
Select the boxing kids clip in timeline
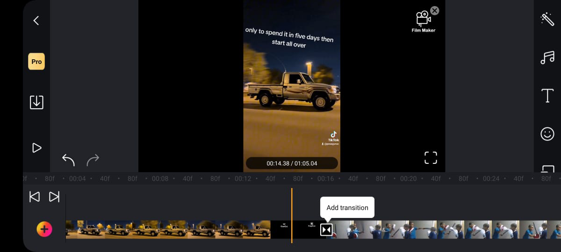[444, 230]
